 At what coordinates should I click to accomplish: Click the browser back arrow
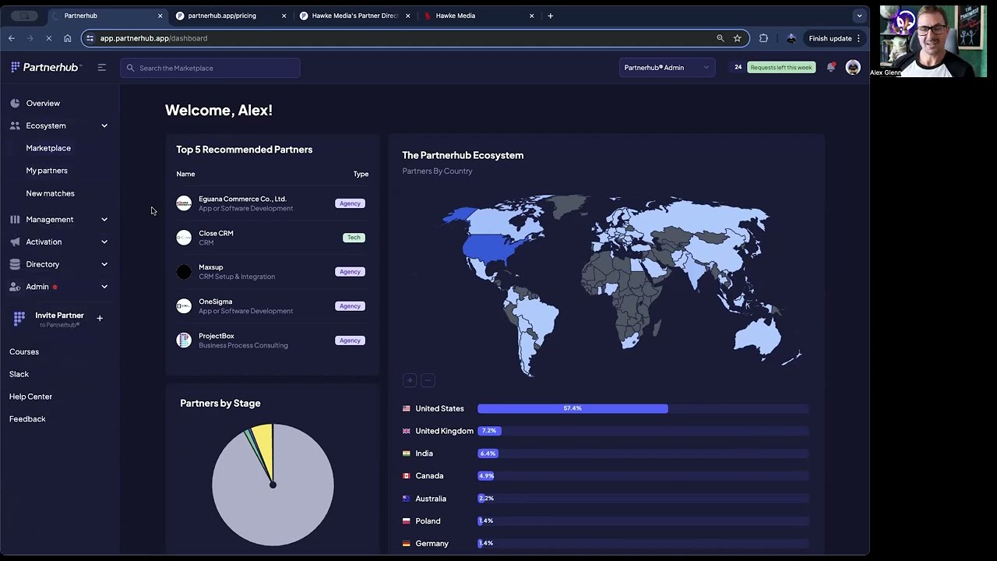coord(12,38)
